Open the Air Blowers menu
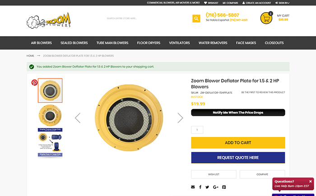 [41, 43]
